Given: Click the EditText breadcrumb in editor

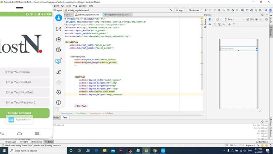Looking at the screenshot, I should [x=109, y=113].
